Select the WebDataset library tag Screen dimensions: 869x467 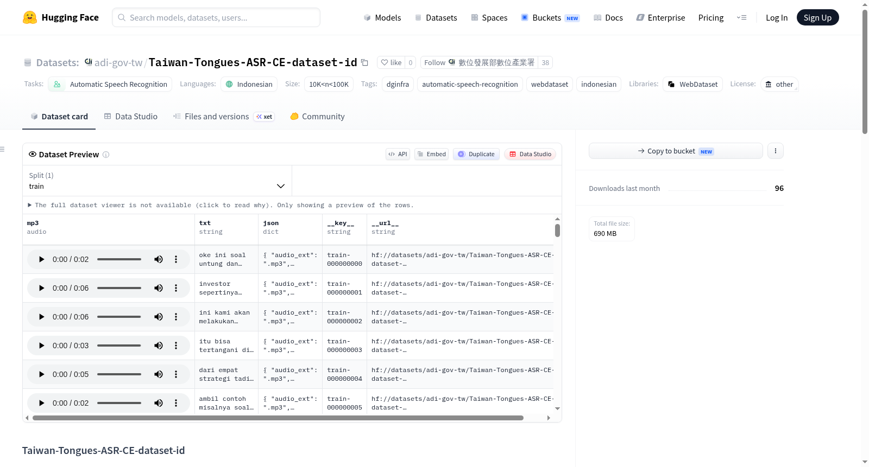692,84
